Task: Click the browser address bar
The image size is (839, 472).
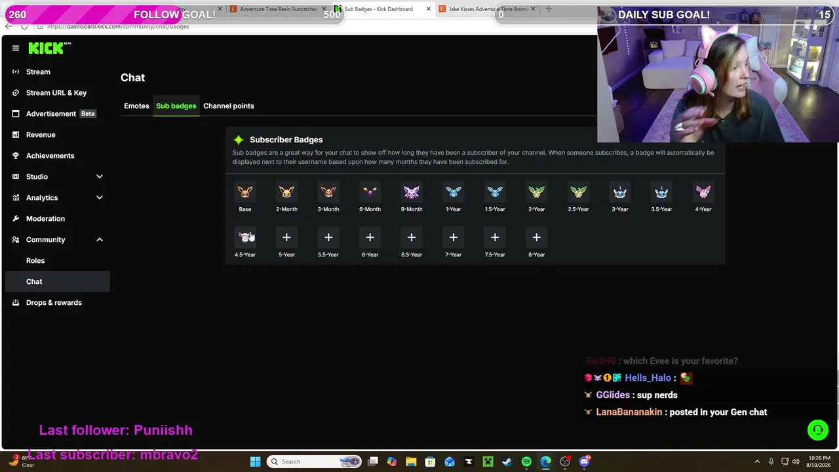Action: [x=118, y=26]
